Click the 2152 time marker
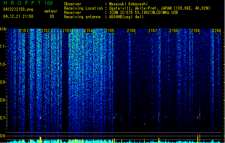This screenshot has width=225, height=143. pos(45,31)
